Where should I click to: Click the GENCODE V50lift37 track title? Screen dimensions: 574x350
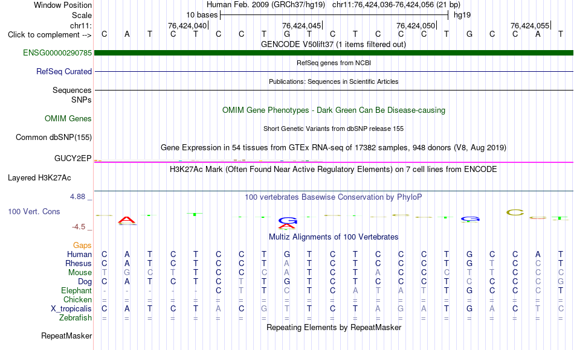click(x=333, y=44)
